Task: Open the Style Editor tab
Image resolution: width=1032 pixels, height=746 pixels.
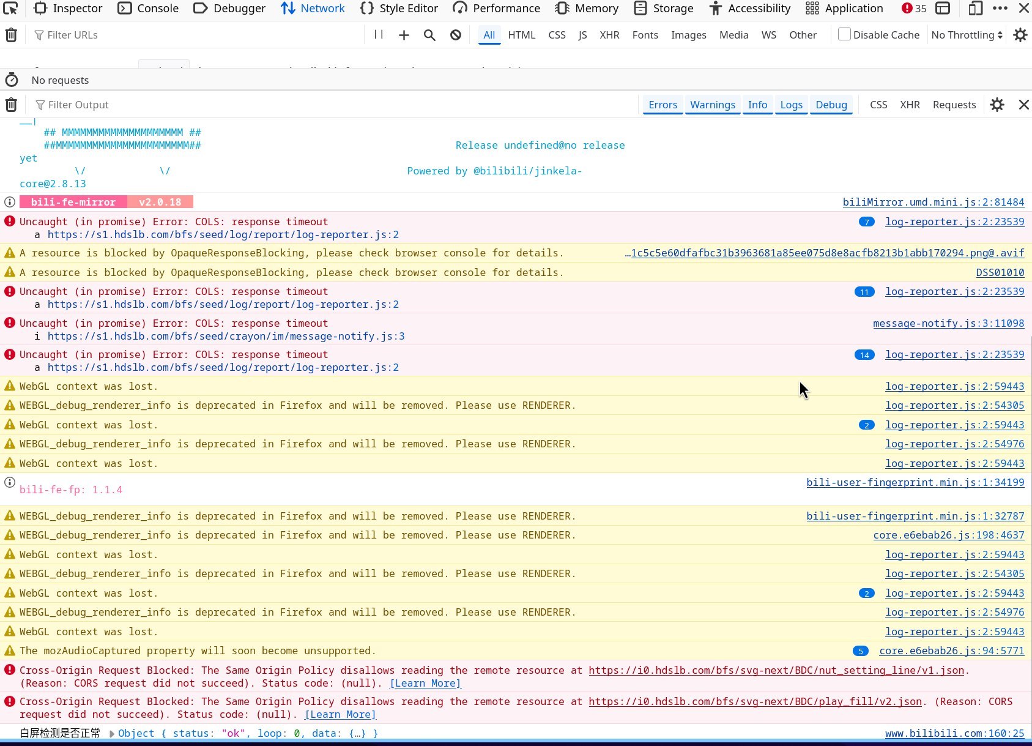Action: click(x=399, y=9)
